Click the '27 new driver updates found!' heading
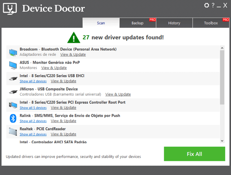Viewport: 231px width, 175px height. [123, 37]
